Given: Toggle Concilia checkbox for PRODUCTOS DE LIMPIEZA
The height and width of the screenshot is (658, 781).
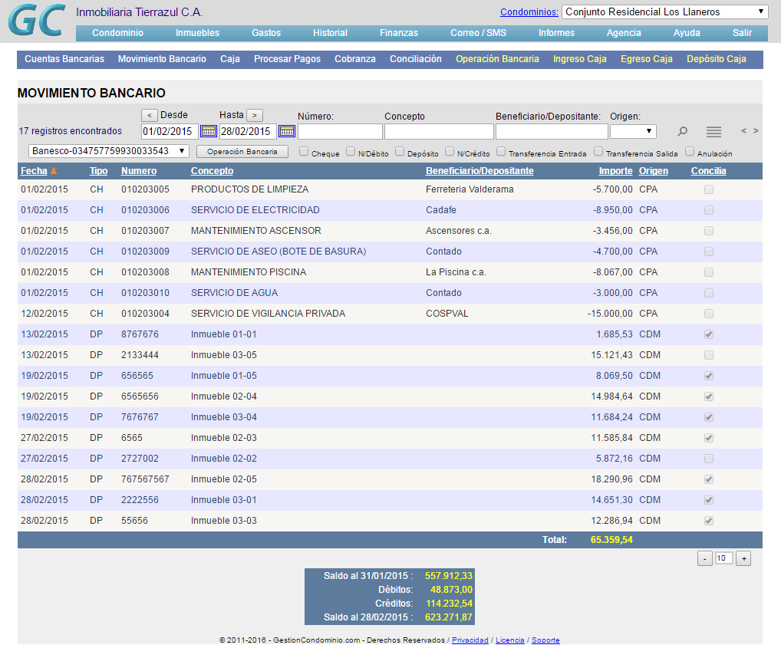Looking at the screenshot, I should 709,189.
